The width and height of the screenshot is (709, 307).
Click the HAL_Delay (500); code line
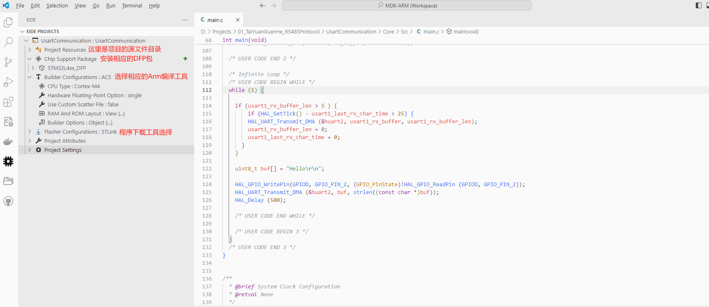click(x=260, y=200)
